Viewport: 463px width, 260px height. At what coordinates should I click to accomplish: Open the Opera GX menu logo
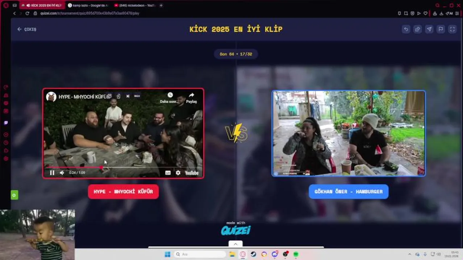coord(5,5)
